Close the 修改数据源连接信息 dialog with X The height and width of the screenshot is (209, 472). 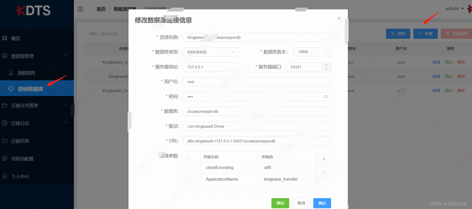click(339, 18)
